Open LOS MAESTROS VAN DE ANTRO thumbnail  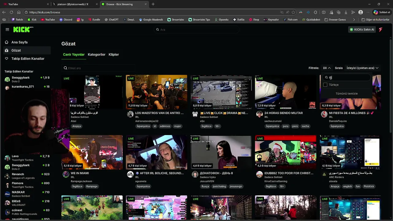click(x=156, y=92)
